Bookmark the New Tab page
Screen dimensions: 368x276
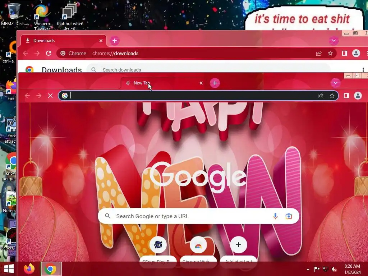tap(332, 96)
